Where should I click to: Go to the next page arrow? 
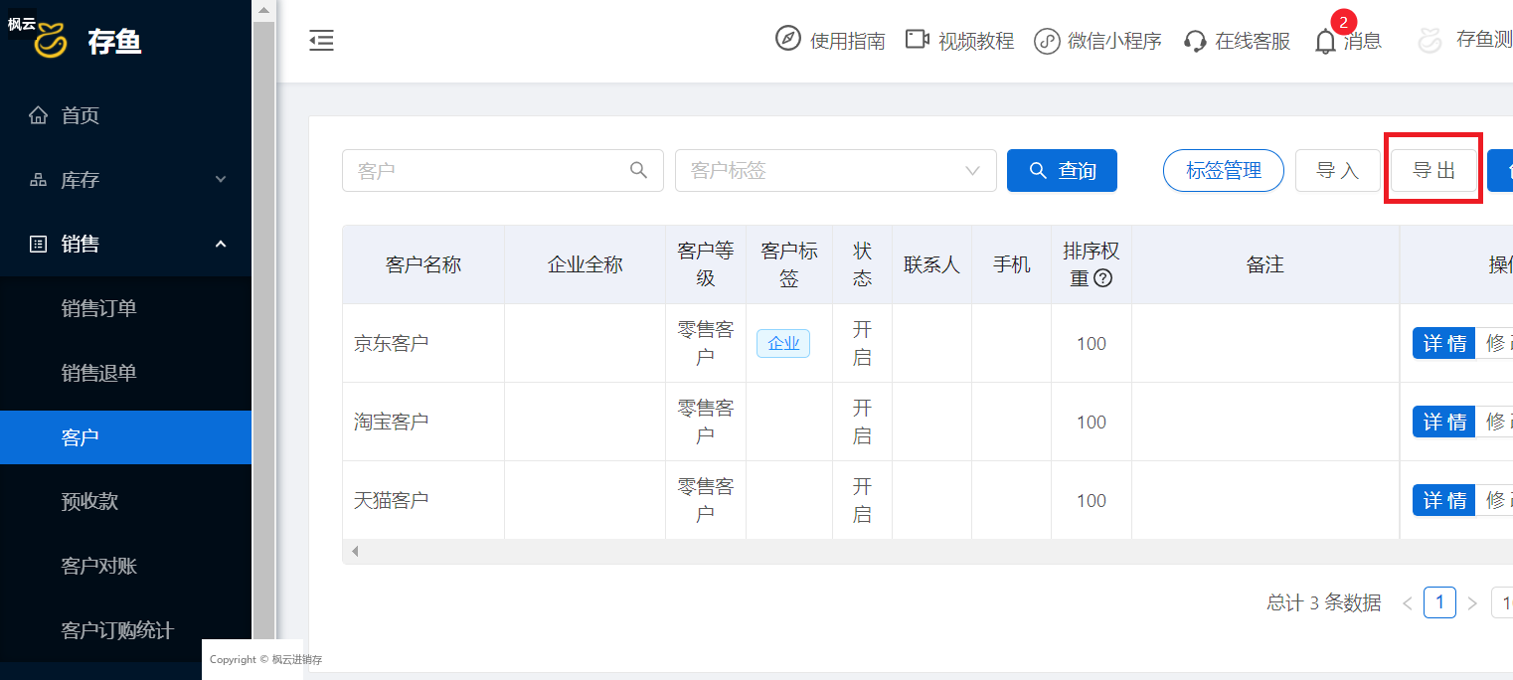click(1472, 602)
